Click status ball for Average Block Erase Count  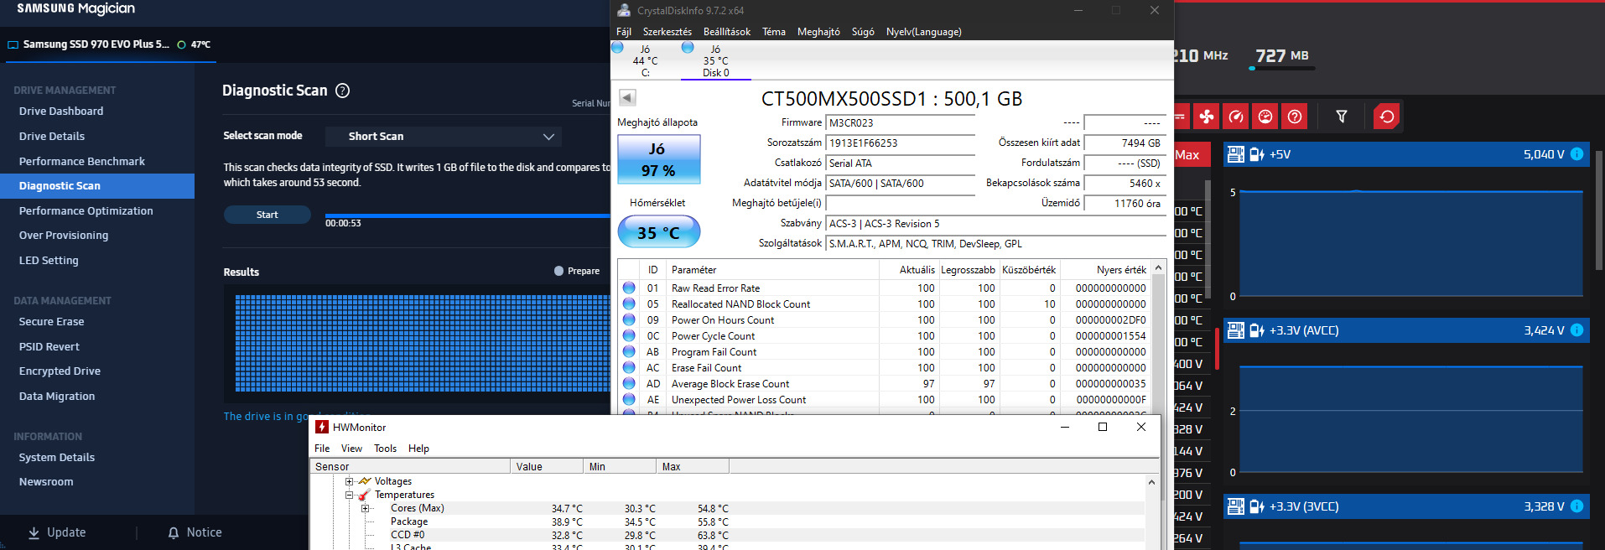(629, 383)
